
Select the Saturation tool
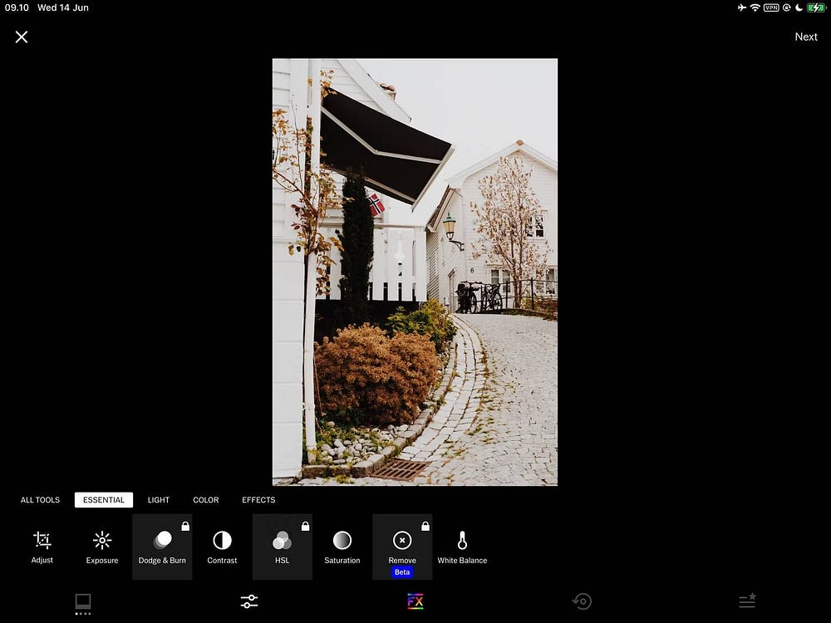click(x=342, y=547)
